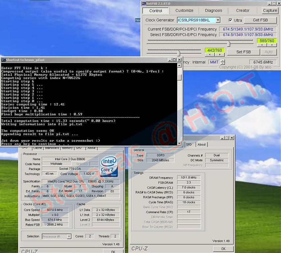This screenshot has height=253, width=281.
Task: Click the Core Voltage value 1.920 V
Action: [x=89, y=174]
